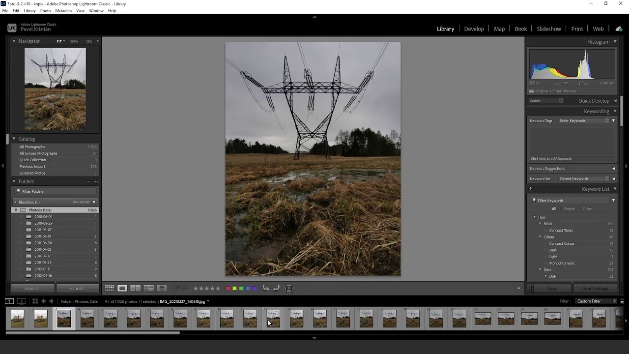Click the Export button
Image resolution: width=629 pixels, height=354 pixels.
77,289
